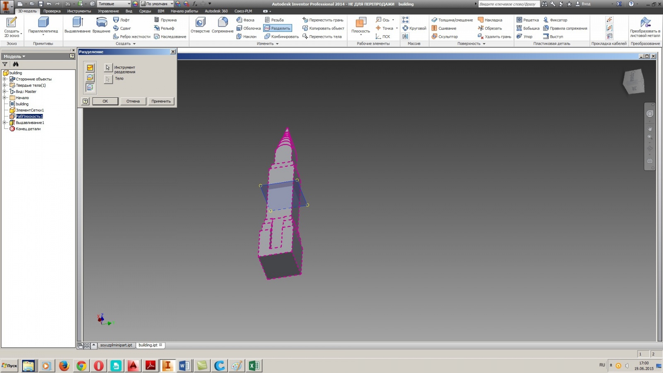Switch to the Управление ribbon tab
The image size is (663, 373).
click(x=109, y=11)
